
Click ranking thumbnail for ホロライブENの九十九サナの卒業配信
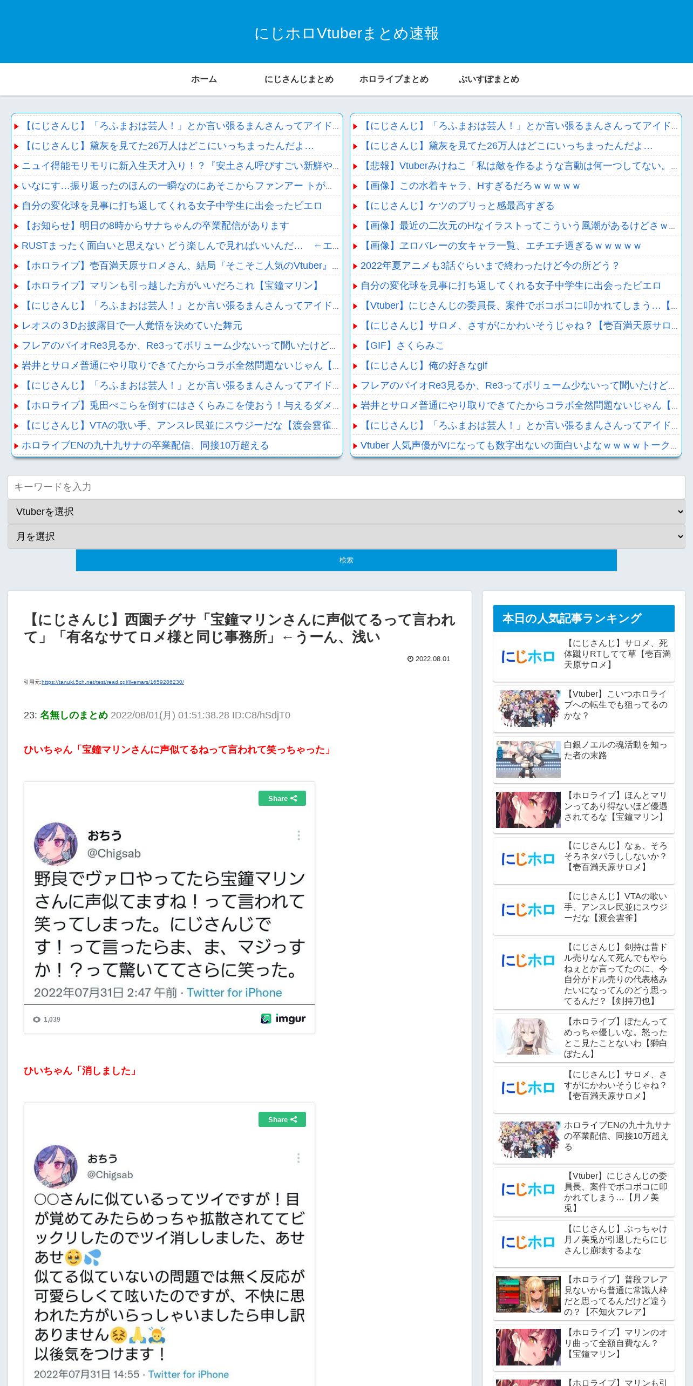(x=528, y=1140)
